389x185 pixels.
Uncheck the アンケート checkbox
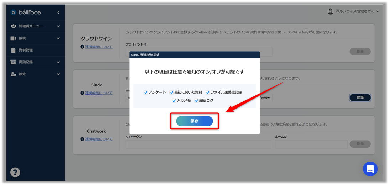146,92
